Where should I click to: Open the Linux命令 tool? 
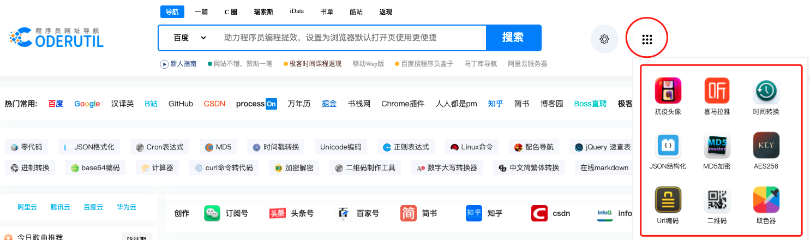(472, 147)
